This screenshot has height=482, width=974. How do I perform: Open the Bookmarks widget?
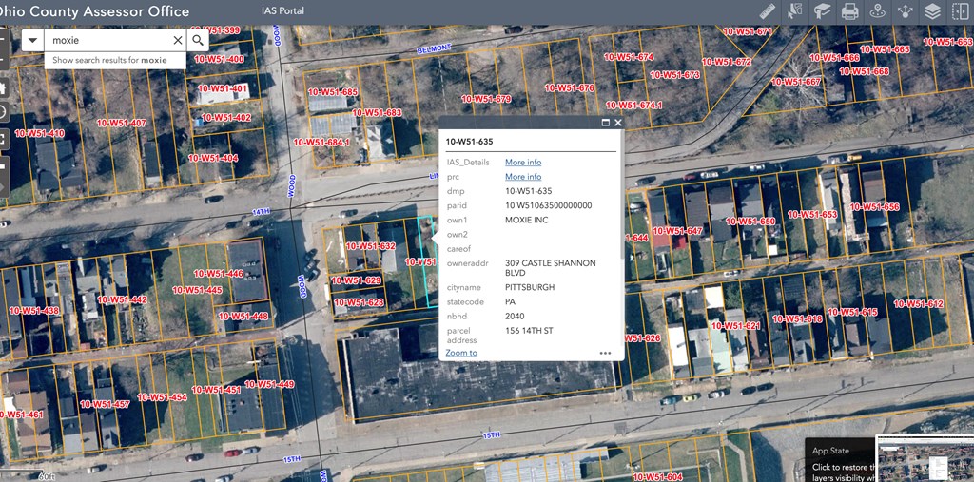click(822, 11)
